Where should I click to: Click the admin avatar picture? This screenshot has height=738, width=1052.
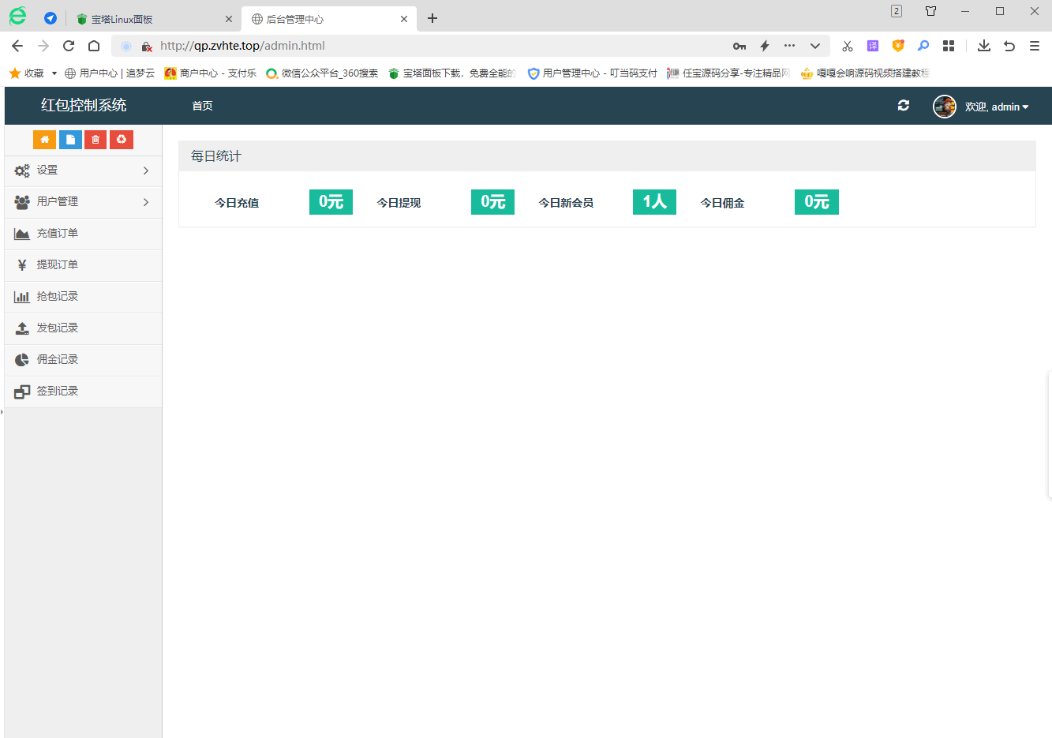[x=944, y=107]
